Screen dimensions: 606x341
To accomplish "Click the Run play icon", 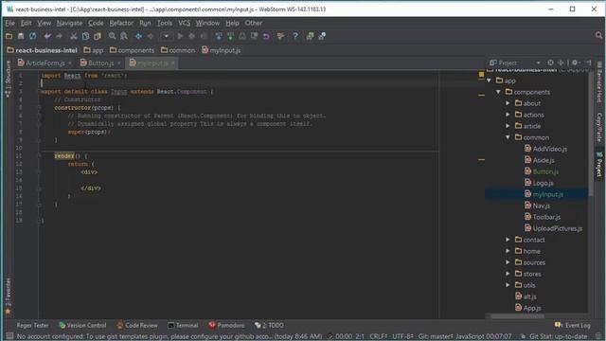I will point(180,36).
